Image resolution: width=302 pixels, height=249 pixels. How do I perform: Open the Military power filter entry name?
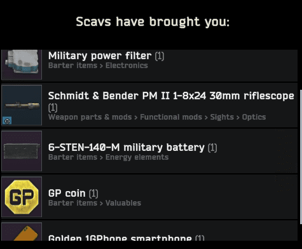[100, 56]
